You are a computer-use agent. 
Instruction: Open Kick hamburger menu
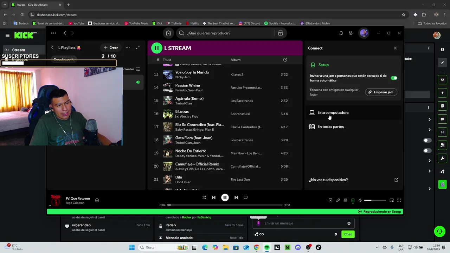7,35
